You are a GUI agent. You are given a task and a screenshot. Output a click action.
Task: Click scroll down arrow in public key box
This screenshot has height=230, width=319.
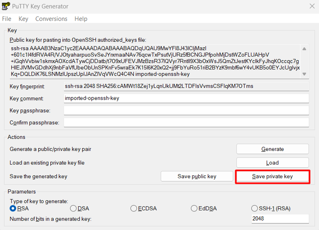click(304, 74)
